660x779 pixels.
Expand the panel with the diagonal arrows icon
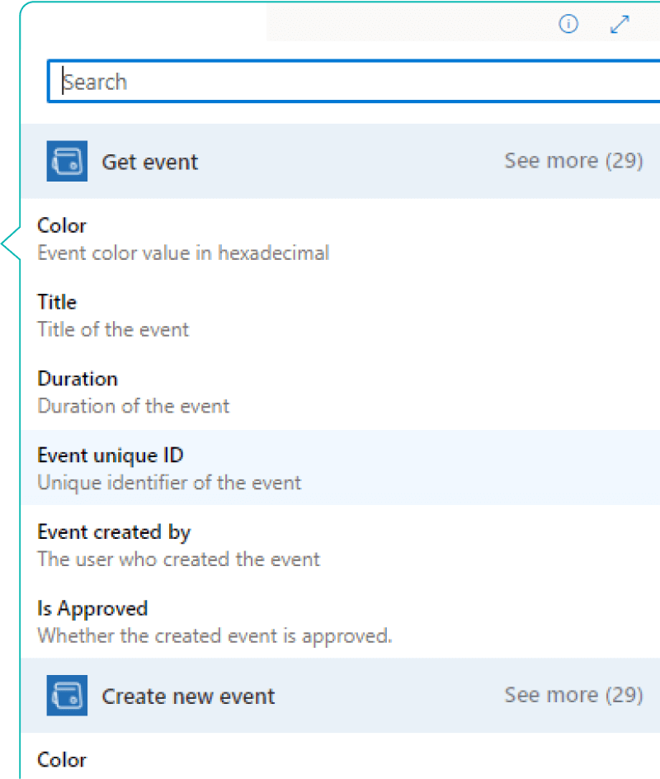coord(620,24)
